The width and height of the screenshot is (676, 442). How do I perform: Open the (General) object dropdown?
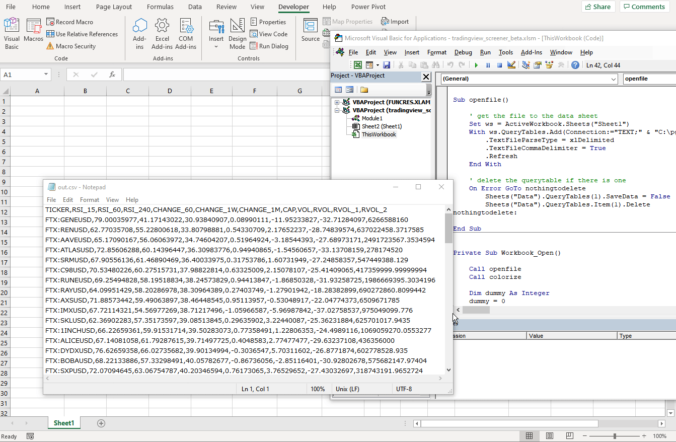tap(613, 79)
